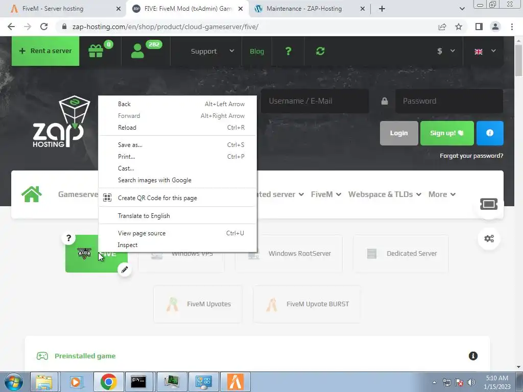Click the pencil edit icon on FIVE tile

[x=125, y=269]
